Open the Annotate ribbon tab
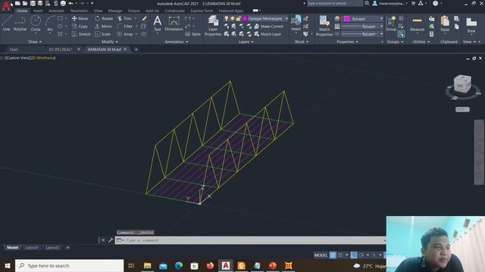The width and height of the screenshot is (485, 272). (56, 11)
